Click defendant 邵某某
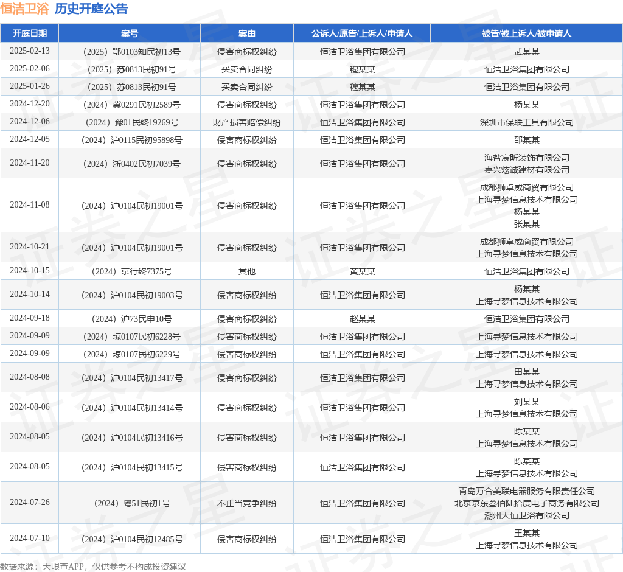623x572 pixels. [526, 140]
